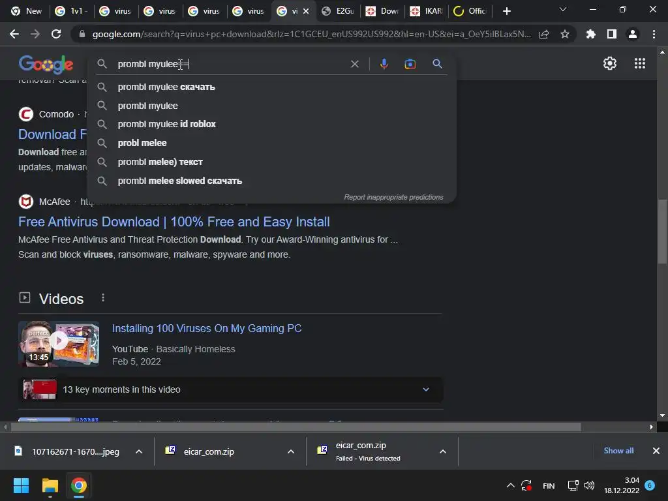
Task: Click the horizontal scrollbar thumb
Action: [296, 427]
